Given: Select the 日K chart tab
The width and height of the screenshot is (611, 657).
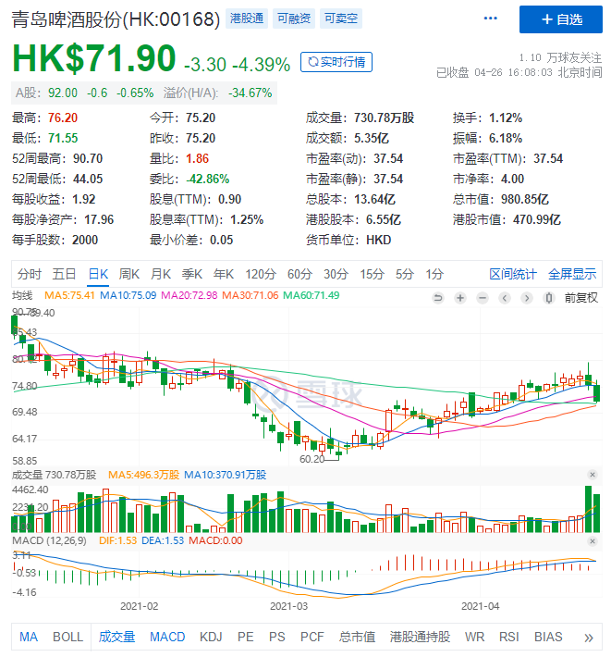Looking at the screenshot, I should click(98, 274).
